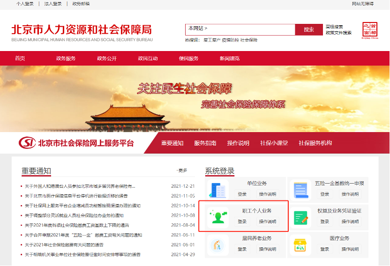This screenshot has height=266, width=390.
Task: Switch to the 重要通知 platform tab
Action: (x=172, y=143)
